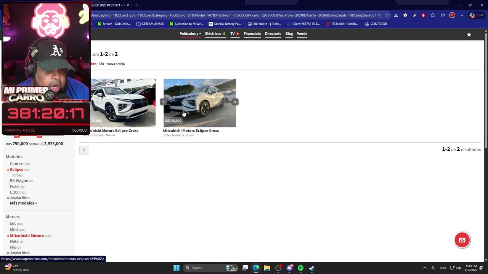Open the US$ 35,900 Eclipse Cross photo
The width and height of the screenshot is (488, 274).
click(x=199, y=103)
